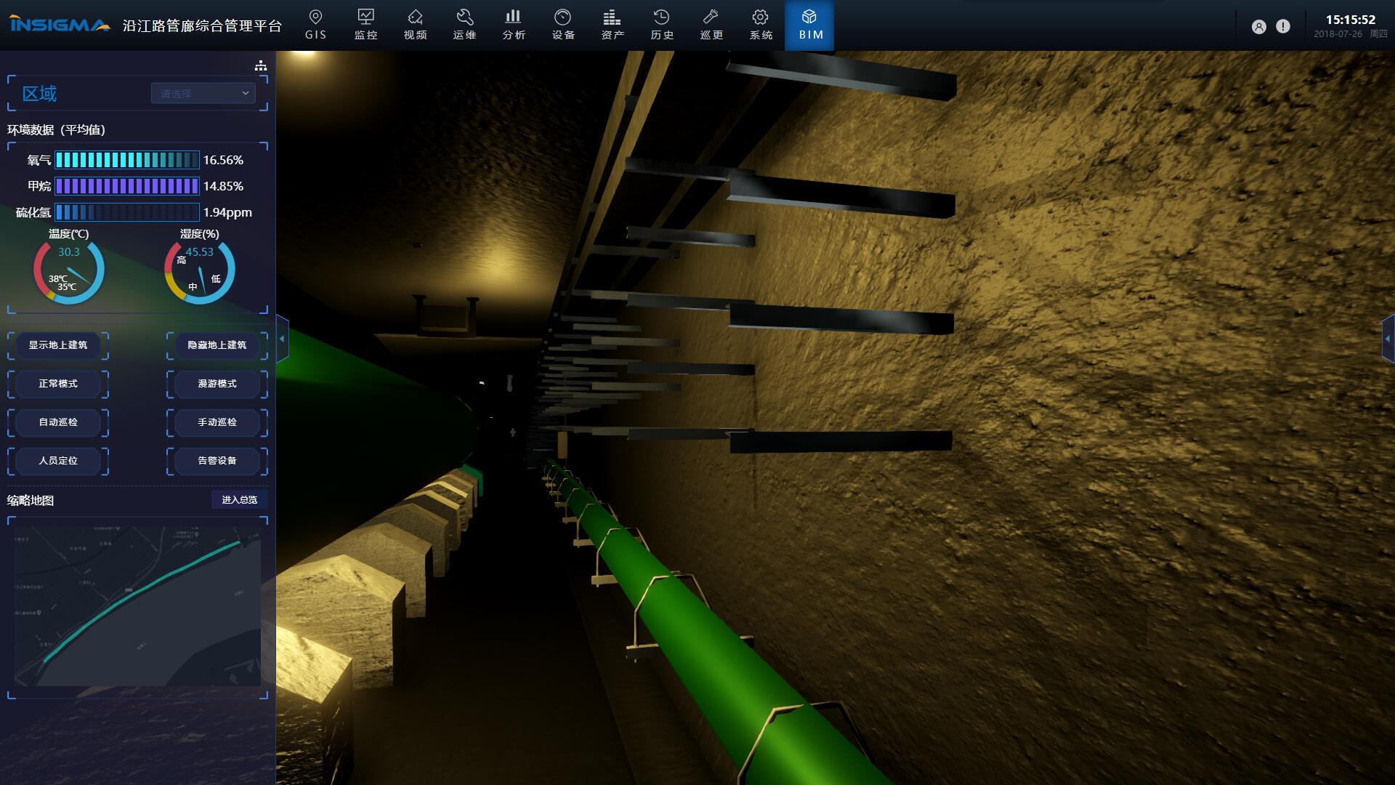Open the 运维 maintenance module

pyautogui.click(x=464, y=24)
